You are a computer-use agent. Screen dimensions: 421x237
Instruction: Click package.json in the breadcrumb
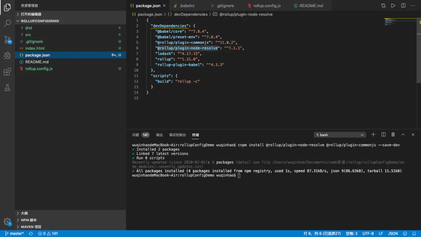coord(150,14)
